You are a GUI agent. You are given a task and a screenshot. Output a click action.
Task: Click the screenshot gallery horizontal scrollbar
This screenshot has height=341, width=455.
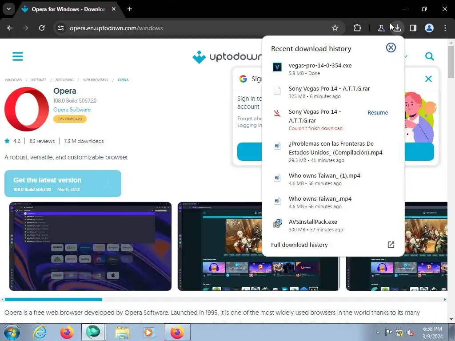tap(53, 300)
